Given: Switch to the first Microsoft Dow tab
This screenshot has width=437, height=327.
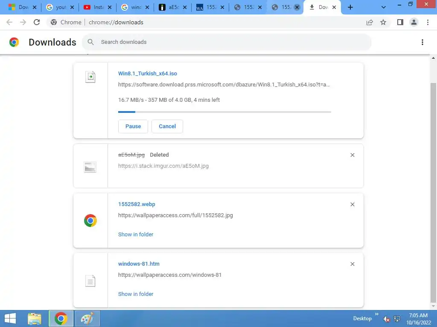Looking at the screenshot, I should pyautogui.click(x=23, y=7).
